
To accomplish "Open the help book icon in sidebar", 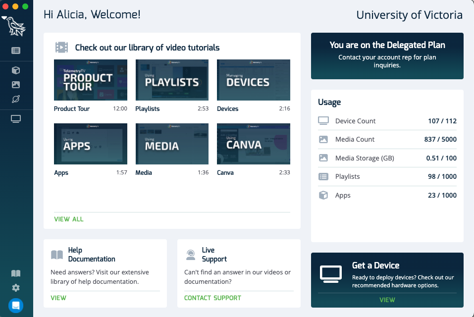I will tap(16, 273).
